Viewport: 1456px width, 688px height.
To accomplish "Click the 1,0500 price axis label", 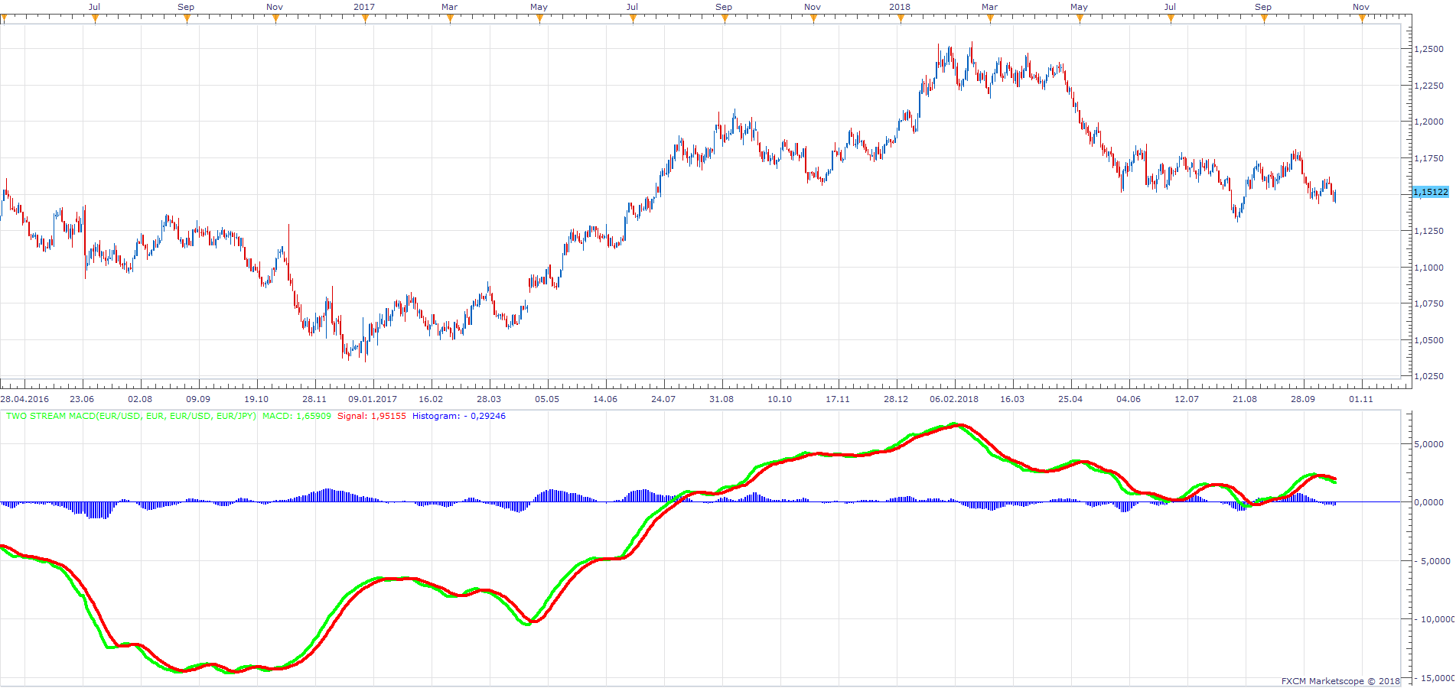I will click(1428, 340).
